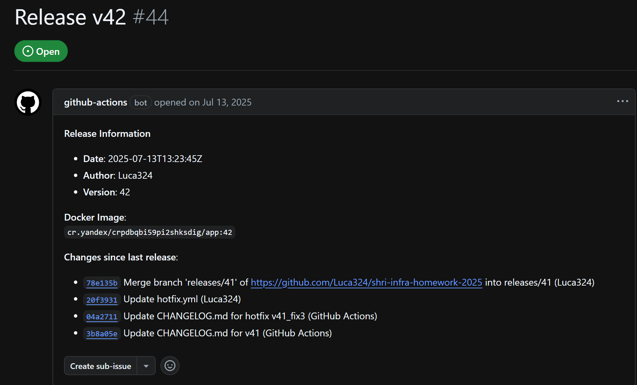This screenshot has height=385, width=637.
Task: Click the smiley emoji reaction icon
Action: click(x=170, y=365)
